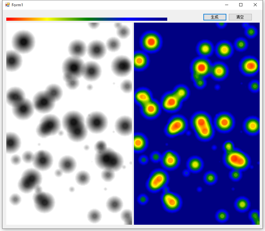Minimize the Form1 window
The height and width of the screenshot is (231, 265).
tap(226, 5)
